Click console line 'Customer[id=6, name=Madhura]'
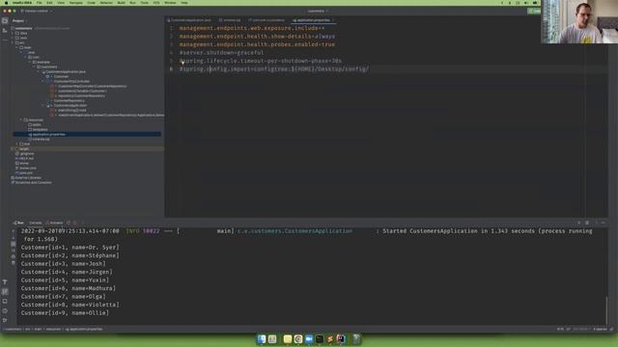 click(x=69, y=288)
